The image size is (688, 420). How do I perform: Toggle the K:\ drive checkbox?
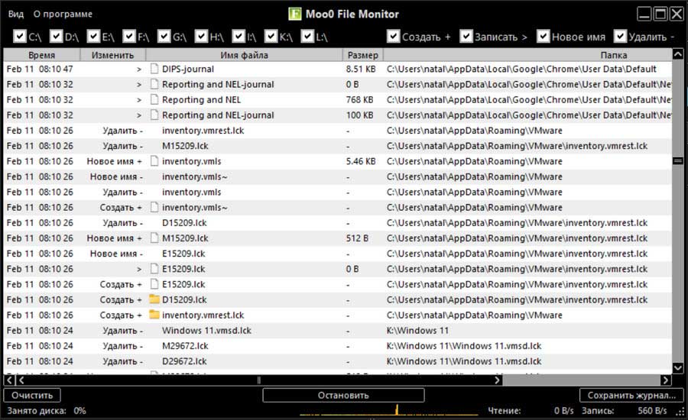[x=271, y=36]
